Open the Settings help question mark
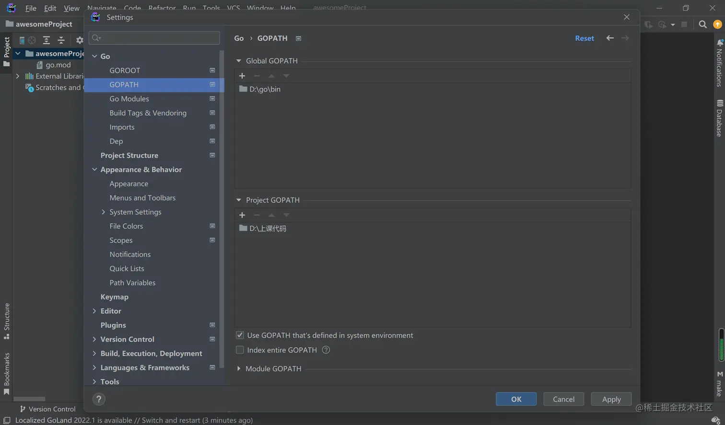Screen dimensions: 725x425 click(99, 399)
